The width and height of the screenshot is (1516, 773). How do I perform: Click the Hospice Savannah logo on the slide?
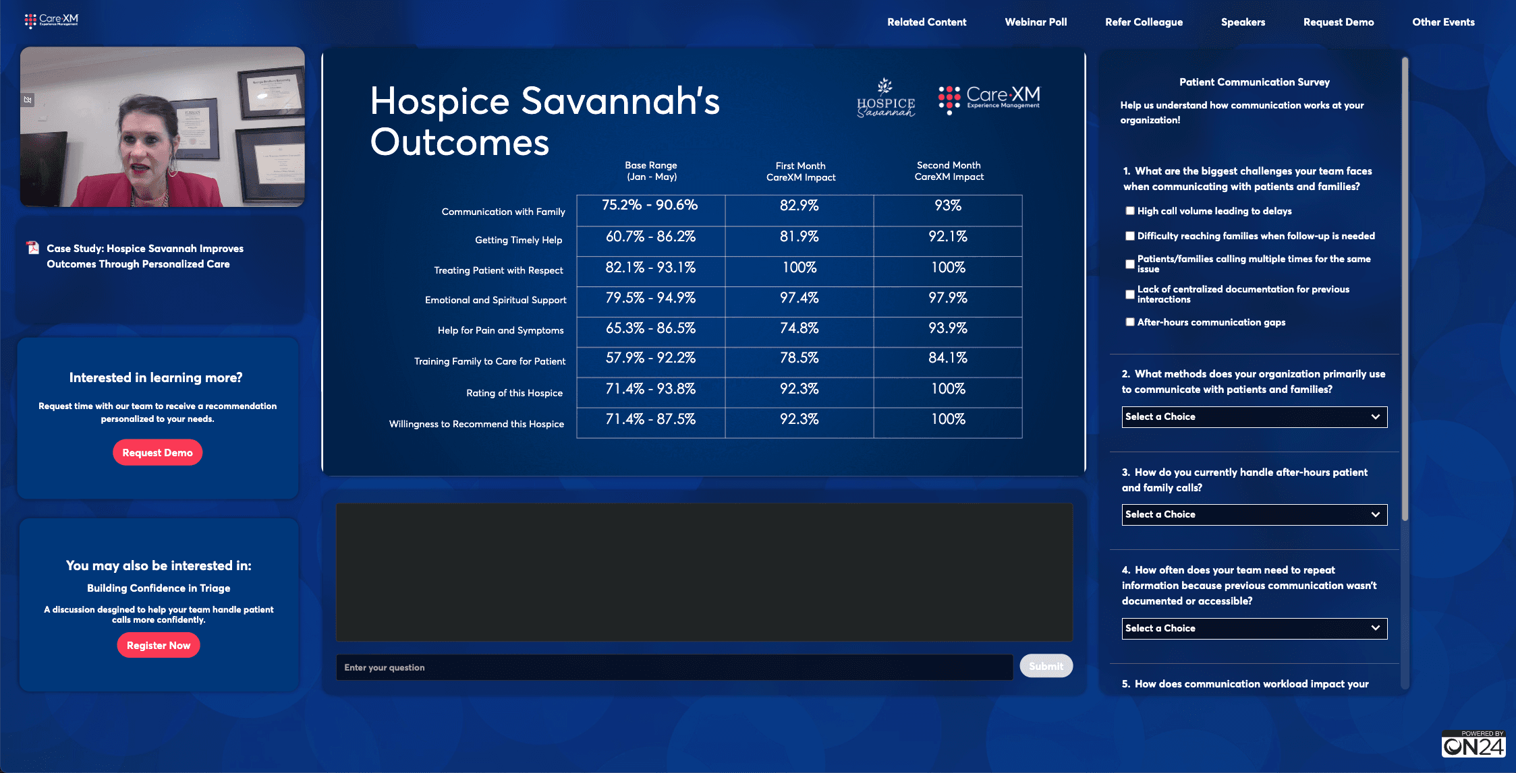tap(885, 98)
